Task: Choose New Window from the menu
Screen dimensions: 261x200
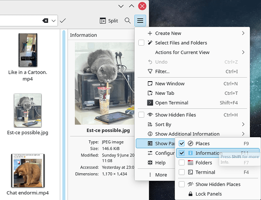Action: pos(169,84)
